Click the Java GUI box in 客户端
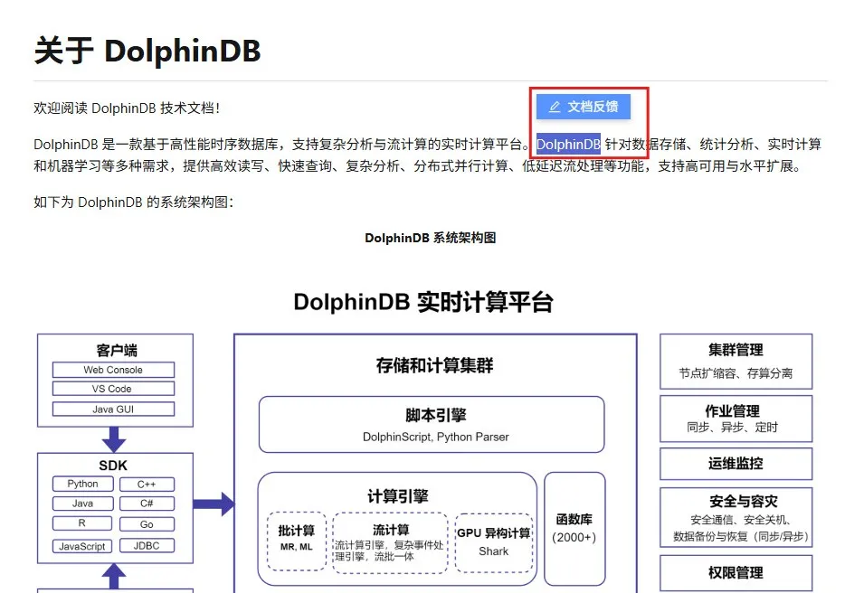 [x=113, y=409]
